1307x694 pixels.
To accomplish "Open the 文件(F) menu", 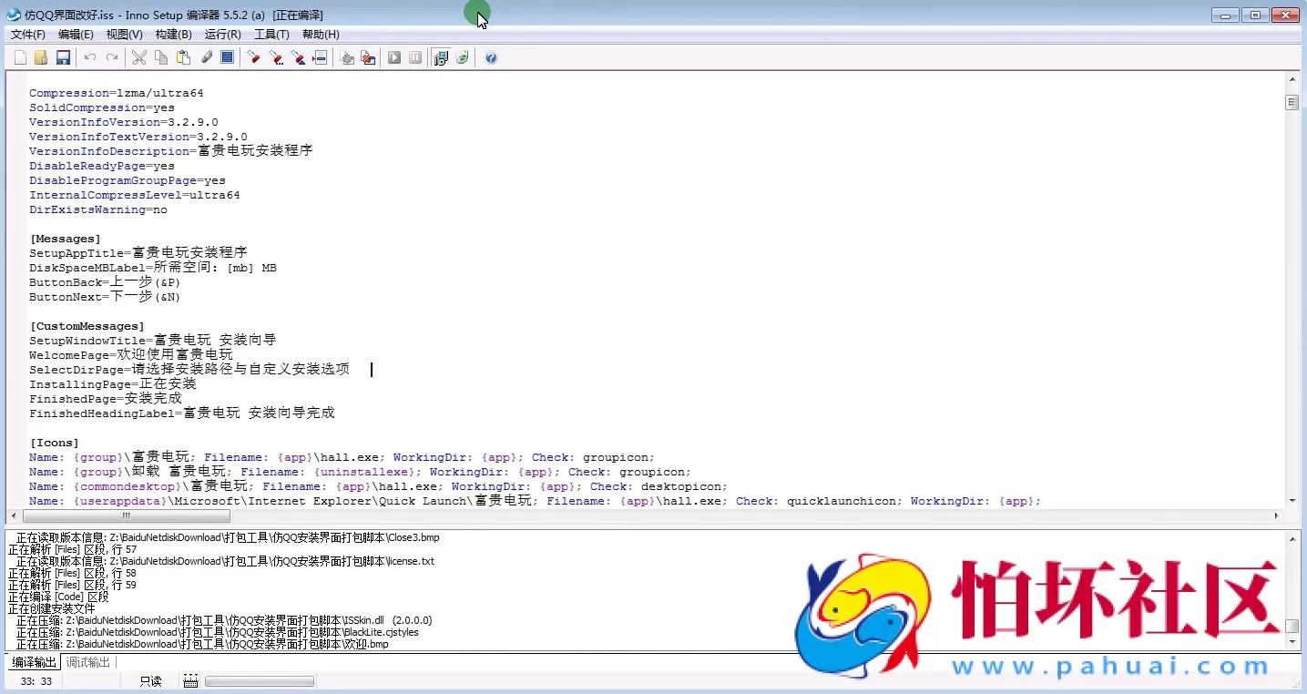I will (27, 34).
